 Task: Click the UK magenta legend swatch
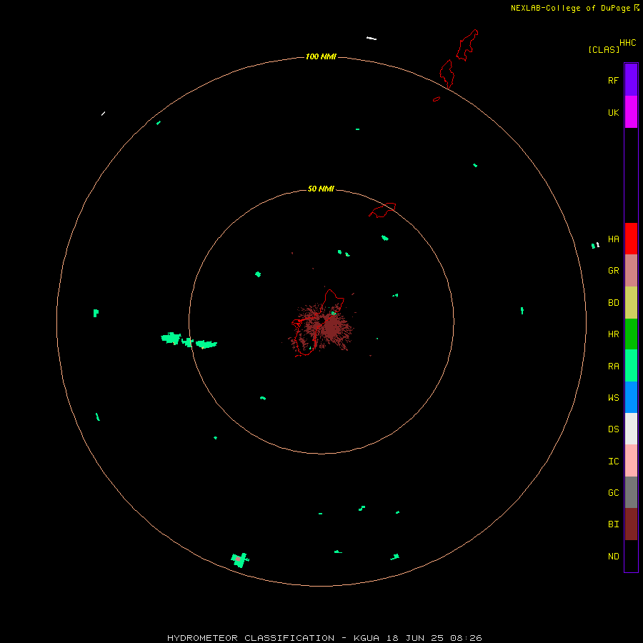tap(631, 111)
